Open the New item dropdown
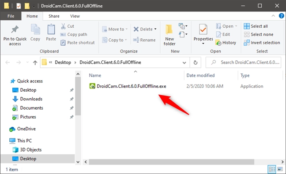This screenshot has height=174, width=286. click(x=183, y=26)
